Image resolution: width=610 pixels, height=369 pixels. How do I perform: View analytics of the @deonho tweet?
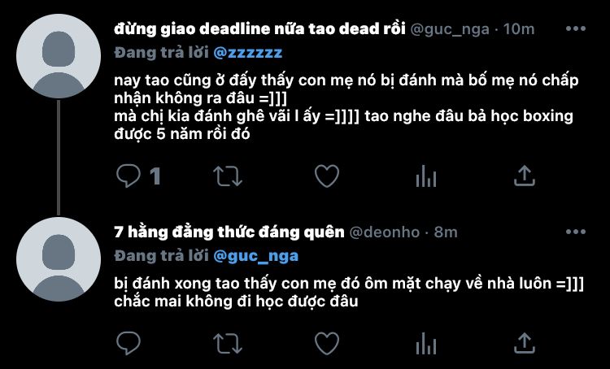click(426, 343)
